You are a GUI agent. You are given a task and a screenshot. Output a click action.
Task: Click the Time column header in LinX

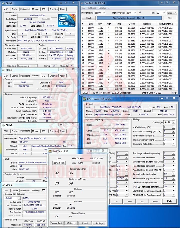pos(119,24)
